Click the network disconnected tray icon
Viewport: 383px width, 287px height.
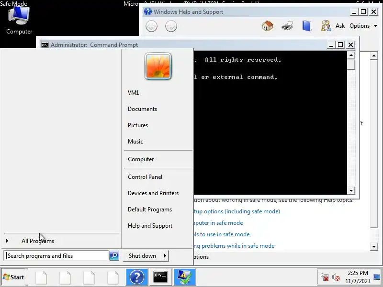coord(325,277)
